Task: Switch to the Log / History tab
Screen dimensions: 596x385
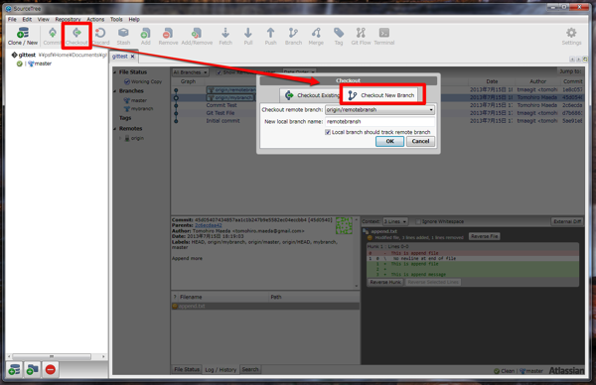Action: coord(221,369)
